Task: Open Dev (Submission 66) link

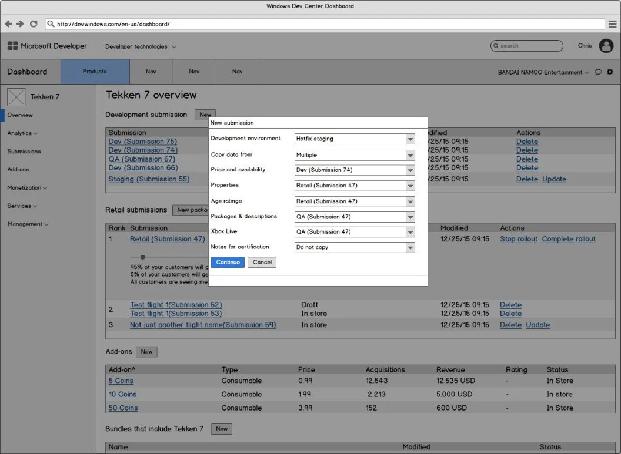Action: tap(143, 168)
